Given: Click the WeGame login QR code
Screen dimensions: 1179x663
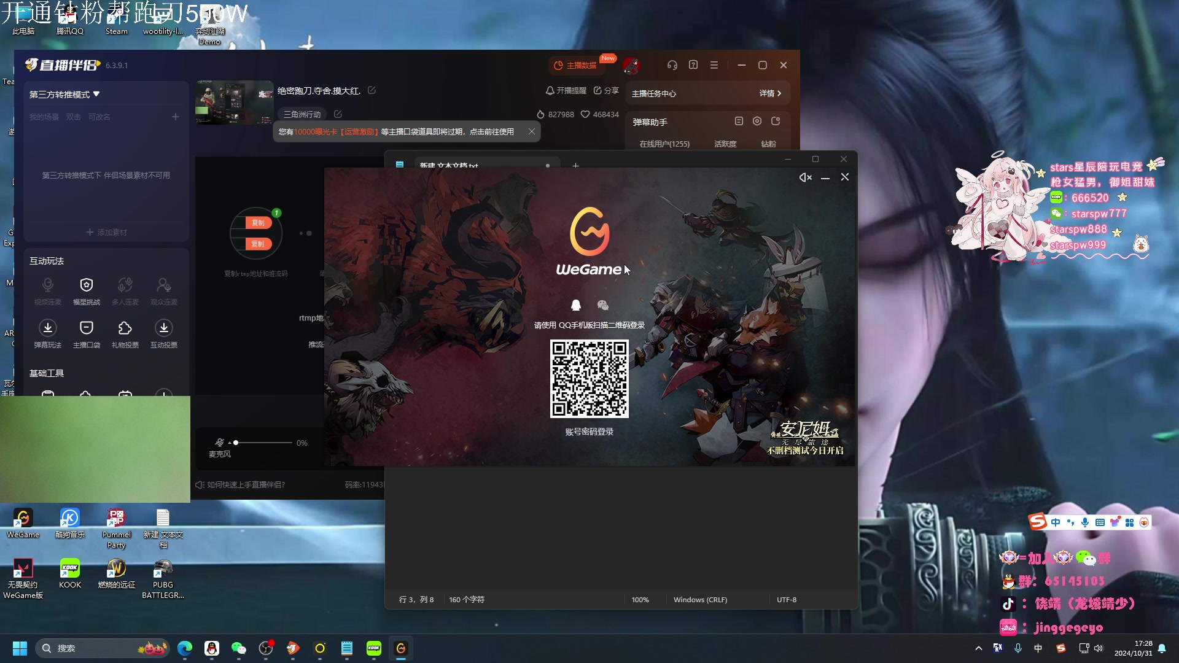Looking at the screenshot, I should 589,379.
